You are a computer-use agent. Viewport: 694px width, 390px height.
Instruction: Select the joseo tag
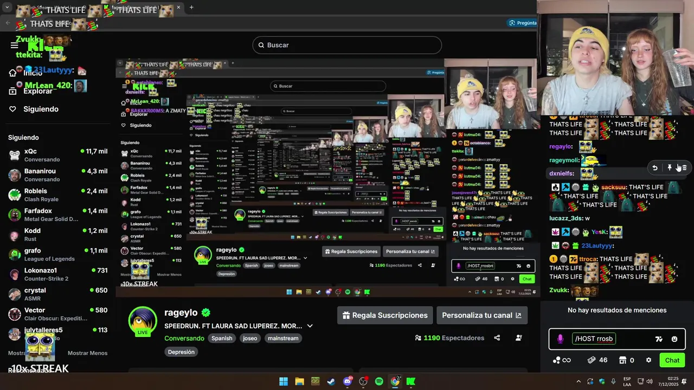click(250, 338)
